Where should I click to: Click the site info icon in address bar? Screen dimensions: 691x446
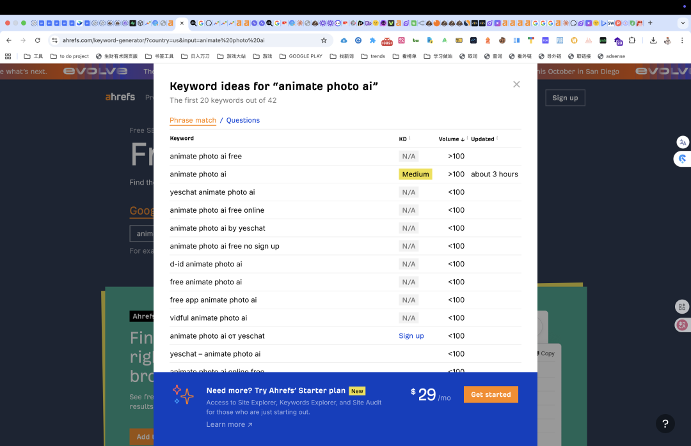click(x=54, y=40)
